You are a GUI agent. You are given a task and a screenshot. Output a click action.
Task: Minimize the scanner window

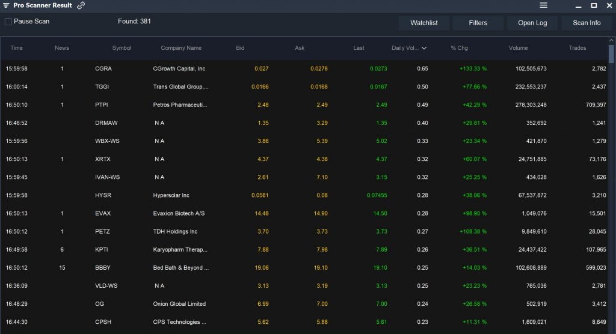tap(578, 6)
